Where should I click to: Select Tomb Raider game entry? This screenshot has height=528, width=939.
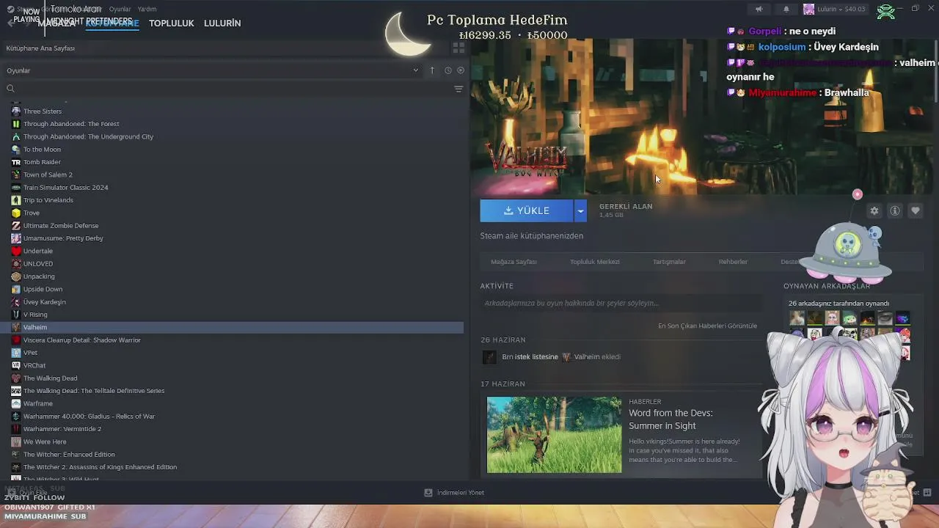[42, 162]
